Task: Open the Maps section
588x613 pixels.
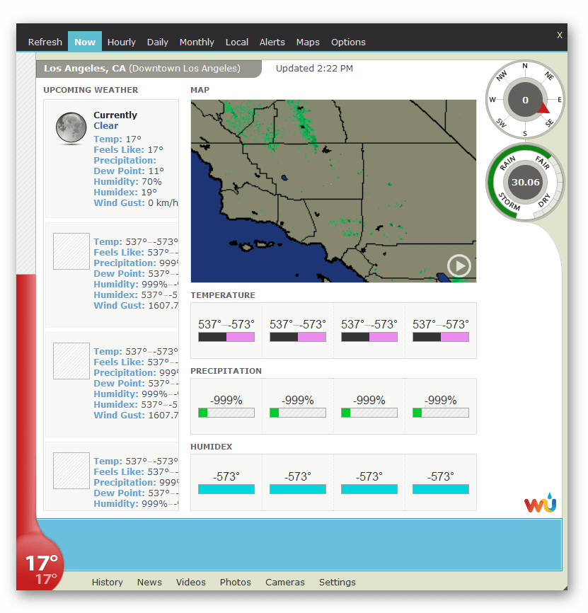Action: click(308, 42)
